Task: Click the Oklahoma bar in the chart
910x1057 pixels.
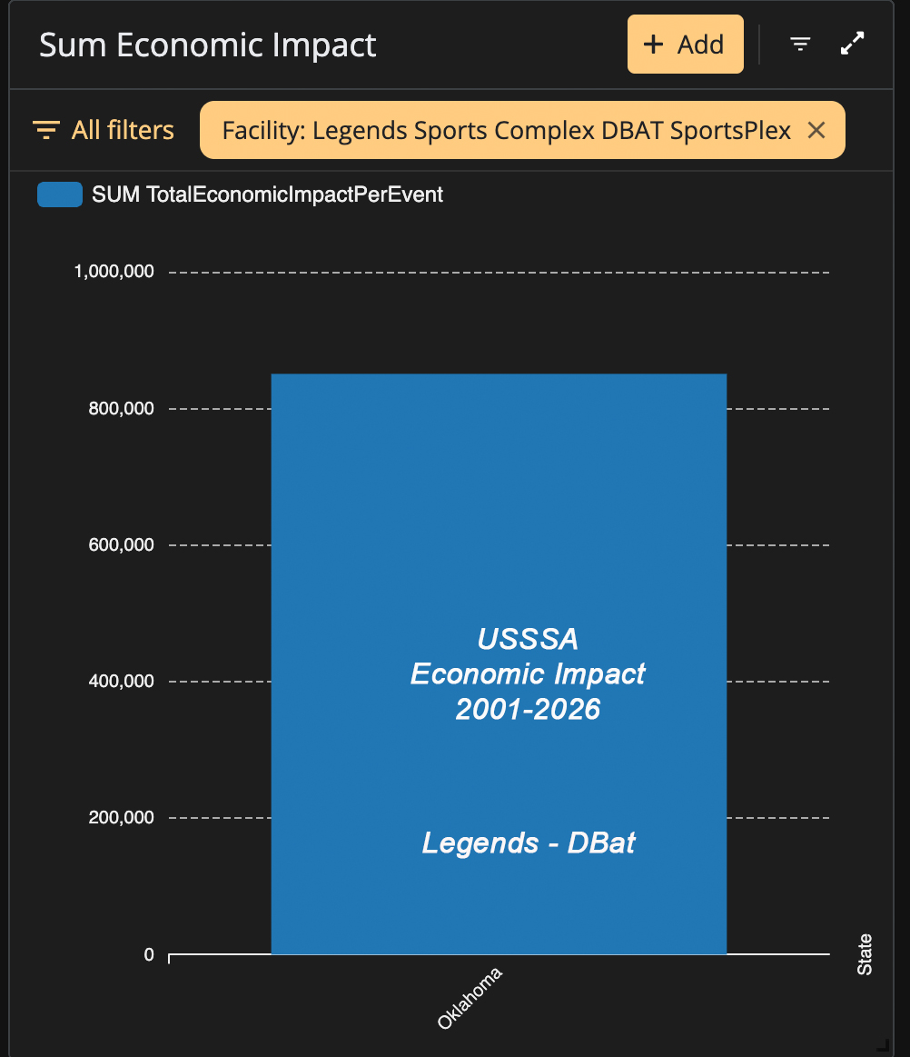Action: coord(499,664)
